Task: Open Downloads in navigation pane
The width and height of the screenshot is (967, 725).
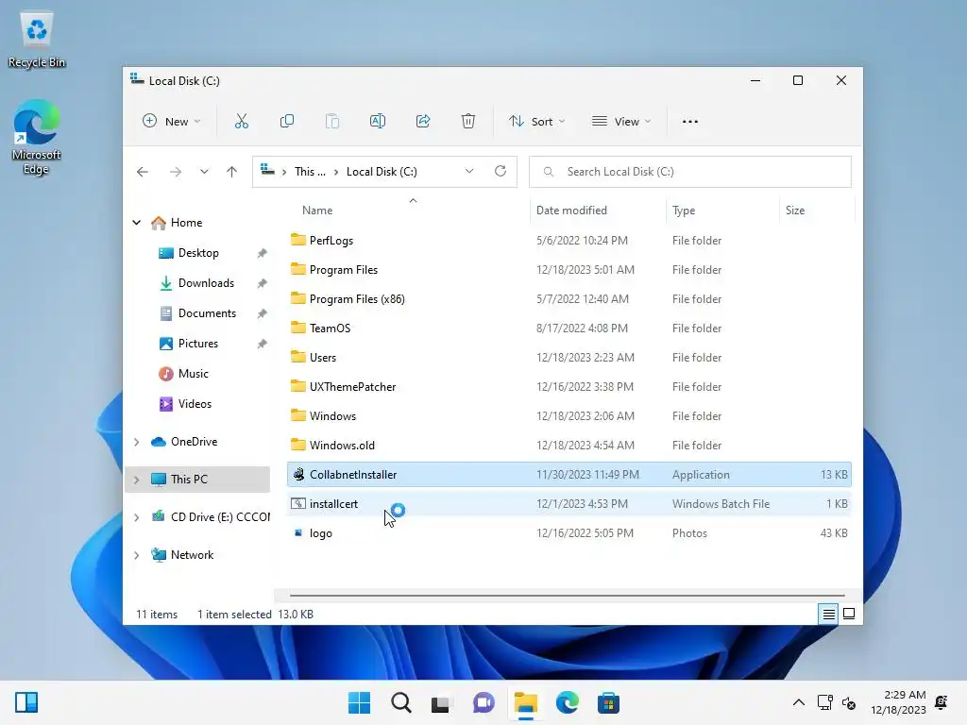Action: pyautogui.click(x=206, y=283)
